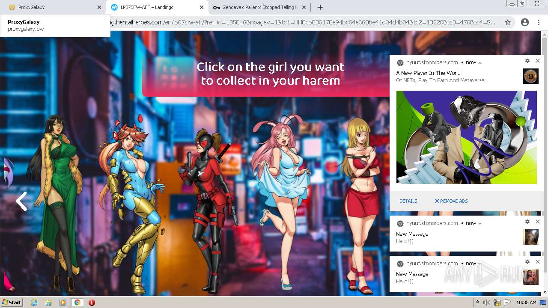
Task: Open File Explorer from taskbar
Action: (48, 302)
